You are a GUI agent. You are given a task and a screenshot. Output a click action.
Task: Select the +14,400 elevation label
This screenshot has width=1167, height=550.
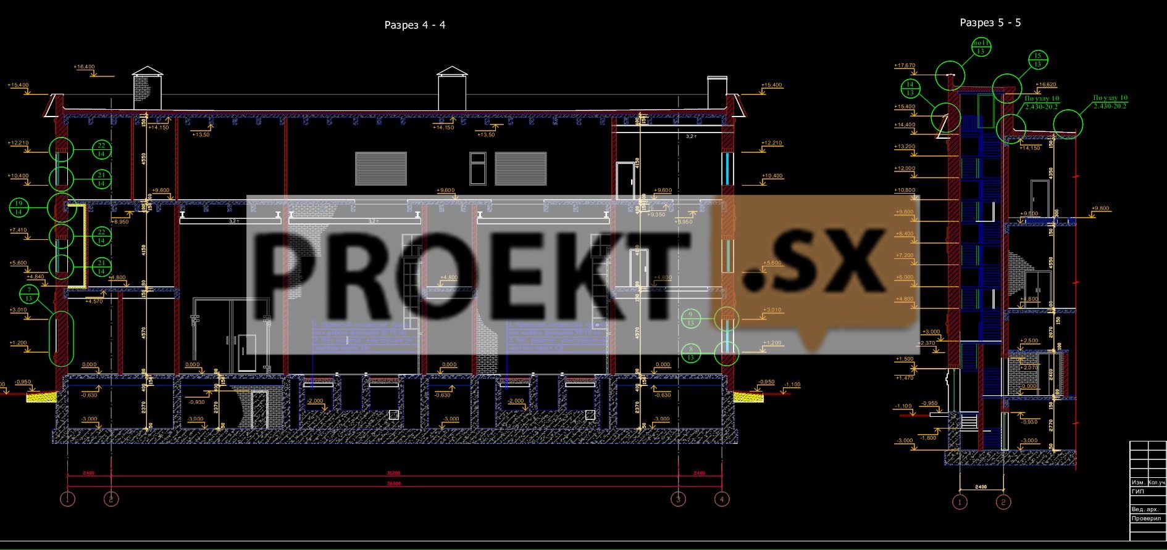pos(905,125)
